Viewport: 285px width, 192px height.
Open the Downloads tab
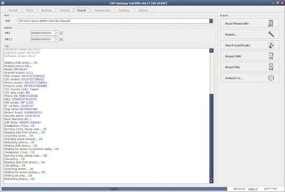tap(102, 10)
